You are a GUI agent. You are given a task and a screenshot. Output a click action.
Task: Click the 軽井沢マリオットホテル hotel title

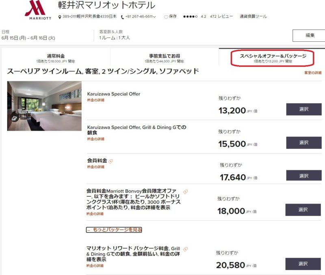[x=106, y=5]
